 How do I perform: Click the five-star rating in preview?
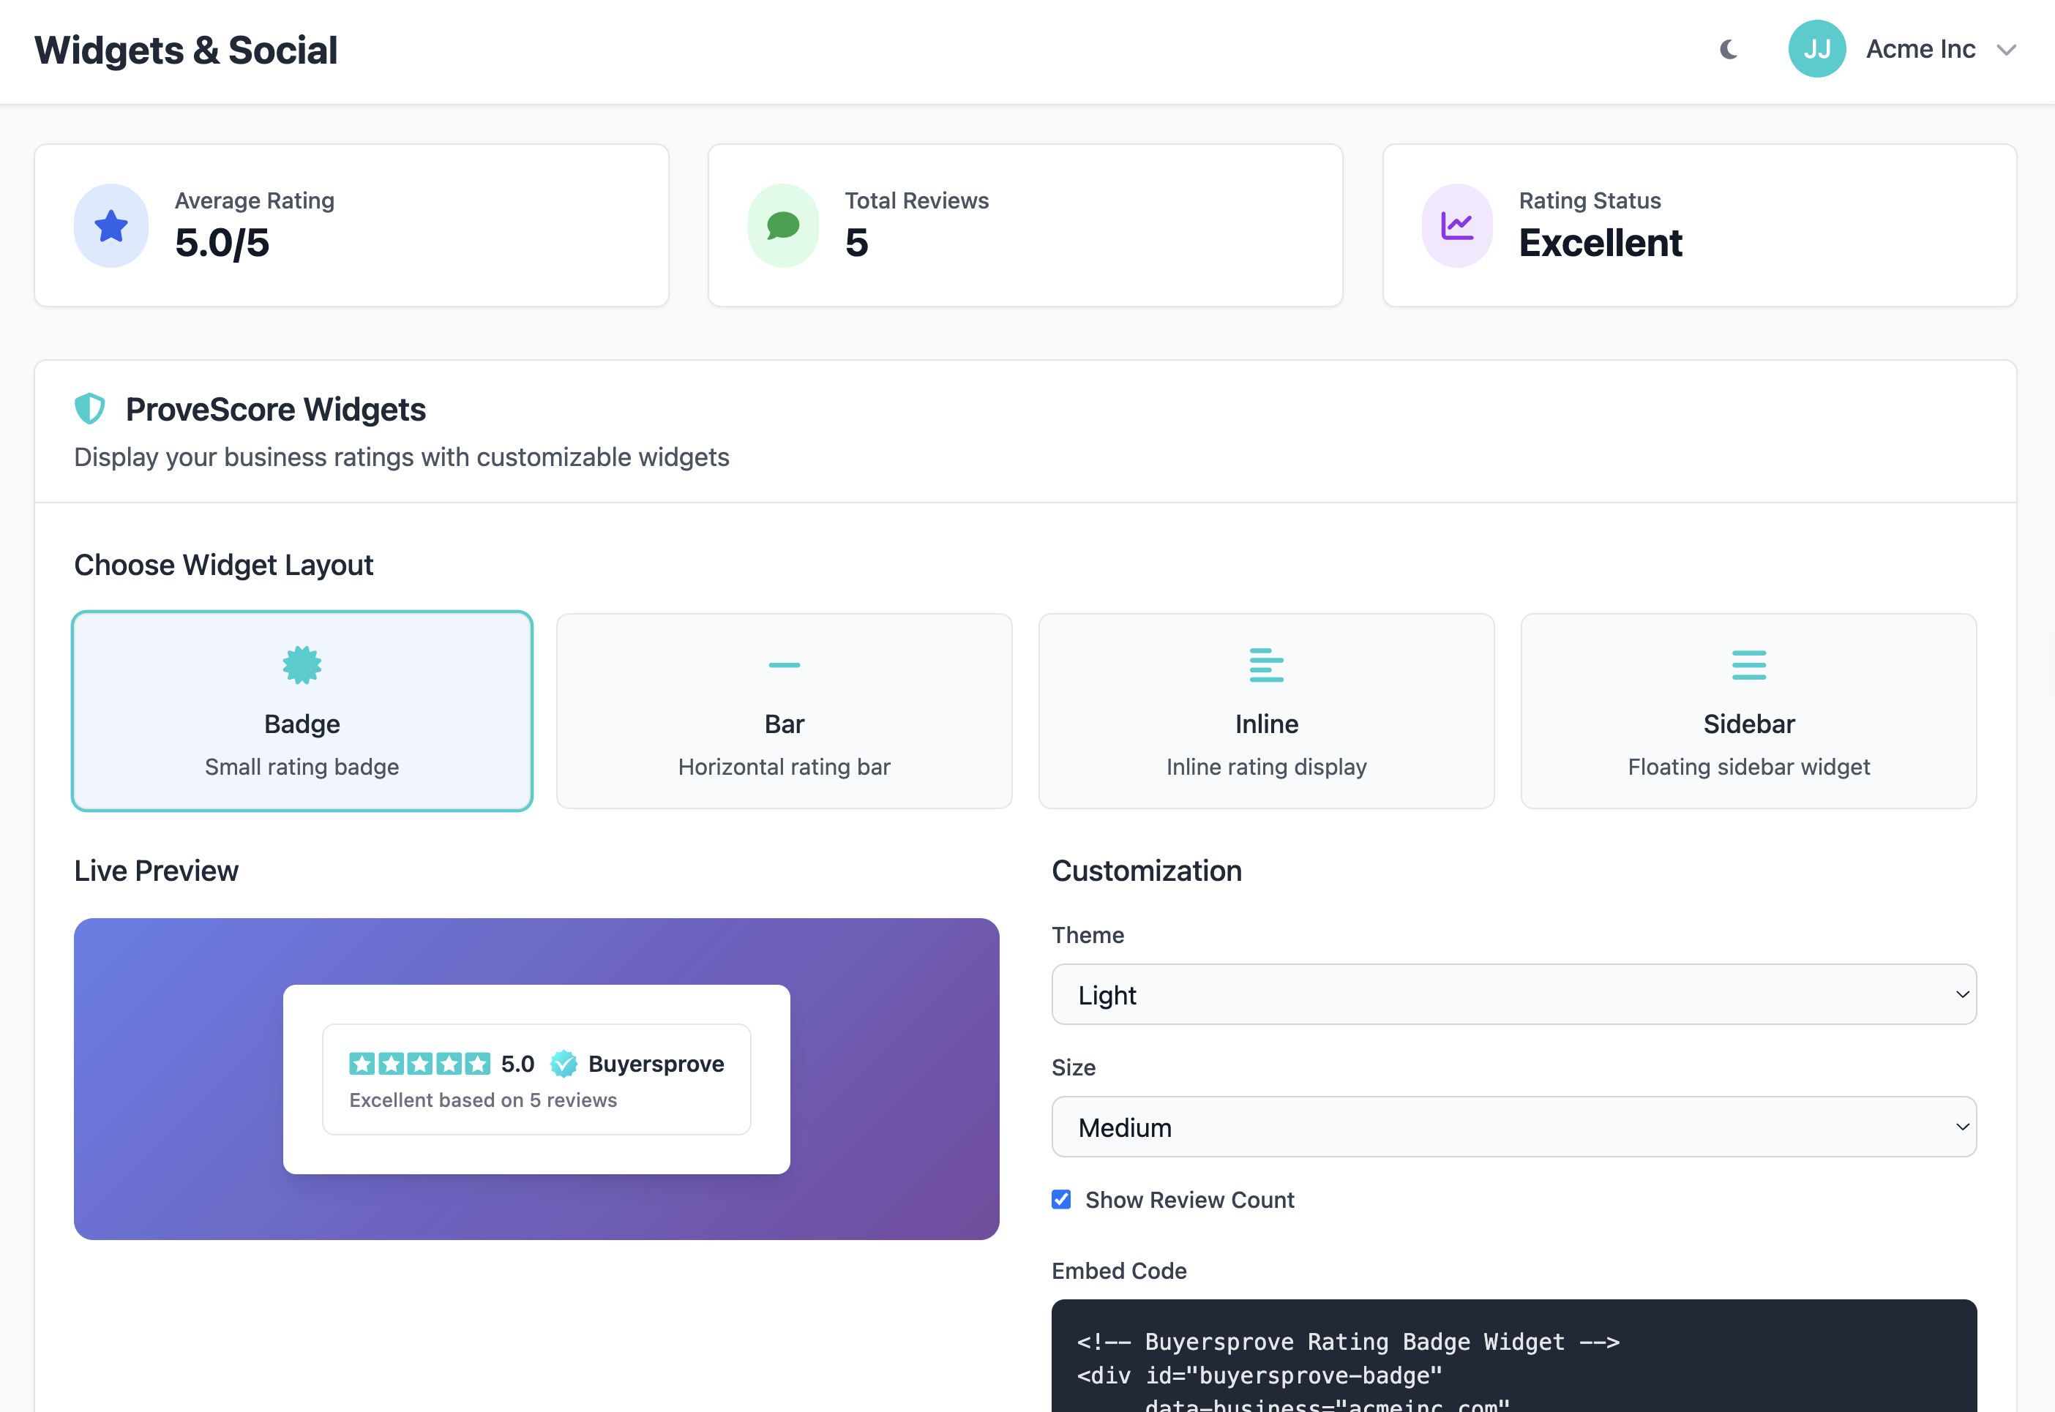[419, 1064]
